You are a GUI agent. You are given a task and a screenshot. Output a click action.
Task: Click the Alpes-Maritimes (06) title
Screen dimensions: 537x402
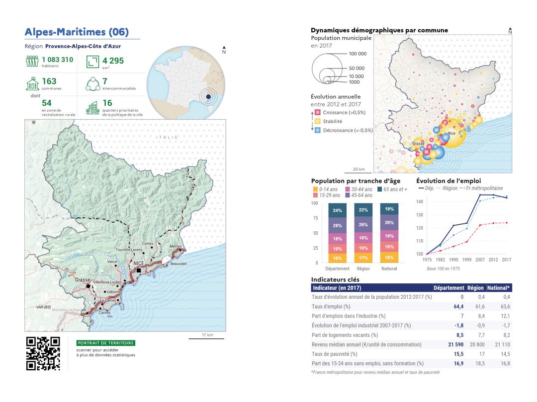tap(77, 32)
